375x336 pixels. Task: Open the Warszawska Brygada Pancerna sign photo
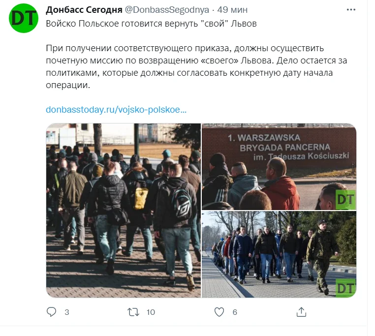click(x=279, y=167)
